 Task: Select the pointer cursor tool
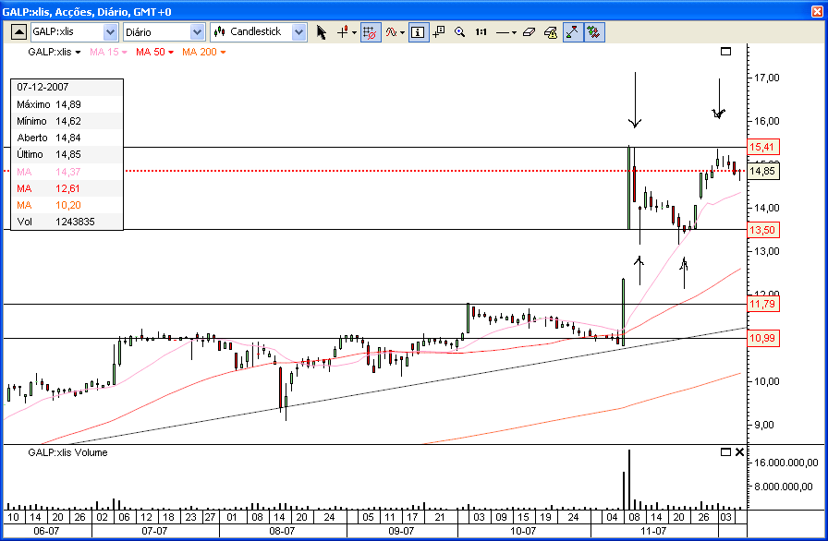tap(321, 32)
